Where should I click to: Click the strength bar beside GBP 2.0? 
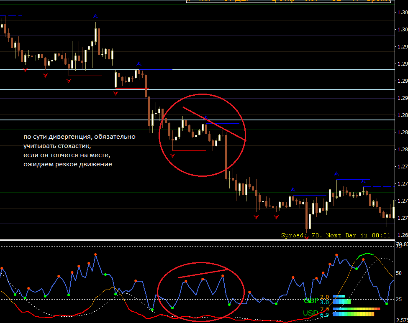point(339,296)
